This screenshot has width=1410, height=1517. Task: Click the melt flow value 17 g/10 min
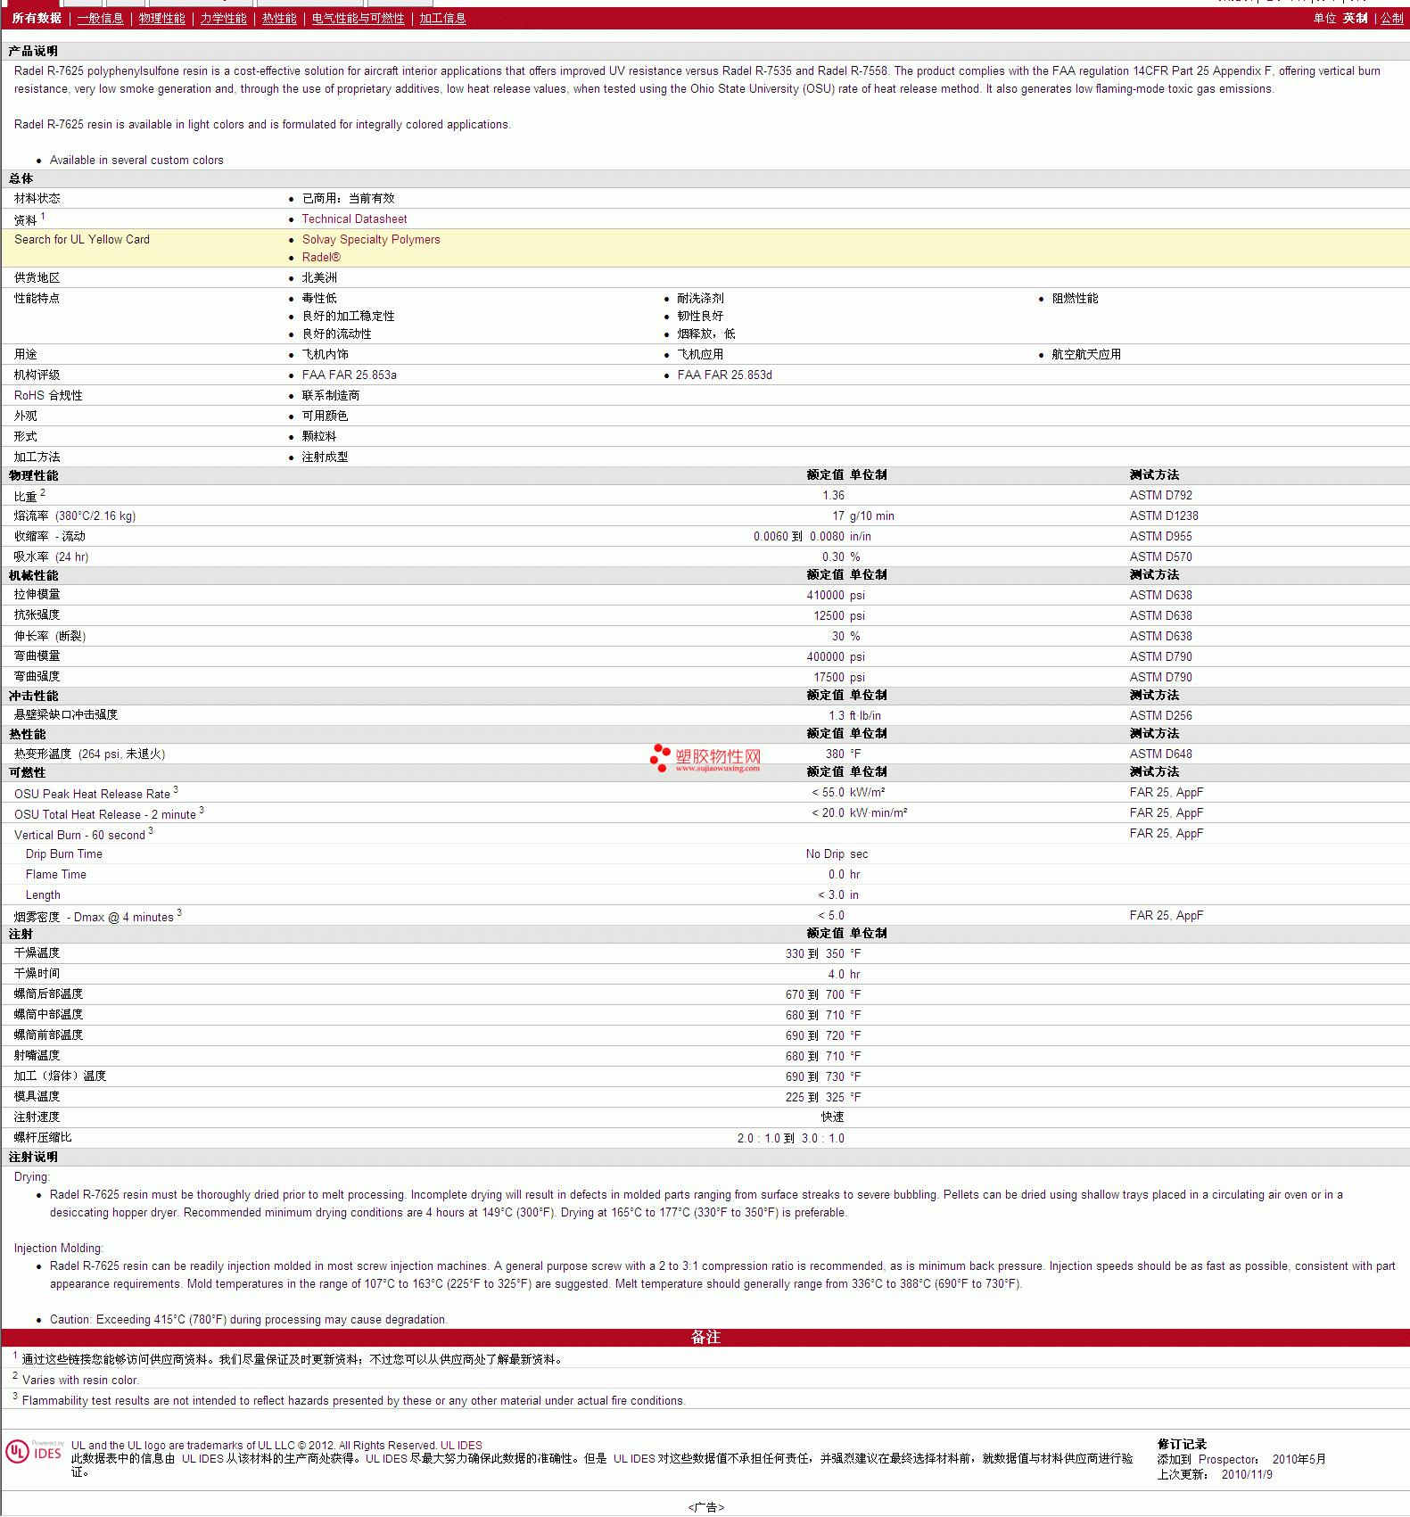(862, 515)
